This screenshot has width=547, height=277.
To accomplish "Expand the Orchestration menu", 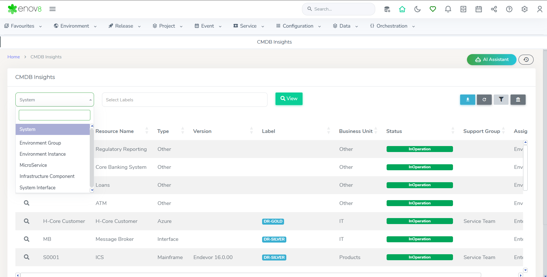I will [x=392, y=26].
